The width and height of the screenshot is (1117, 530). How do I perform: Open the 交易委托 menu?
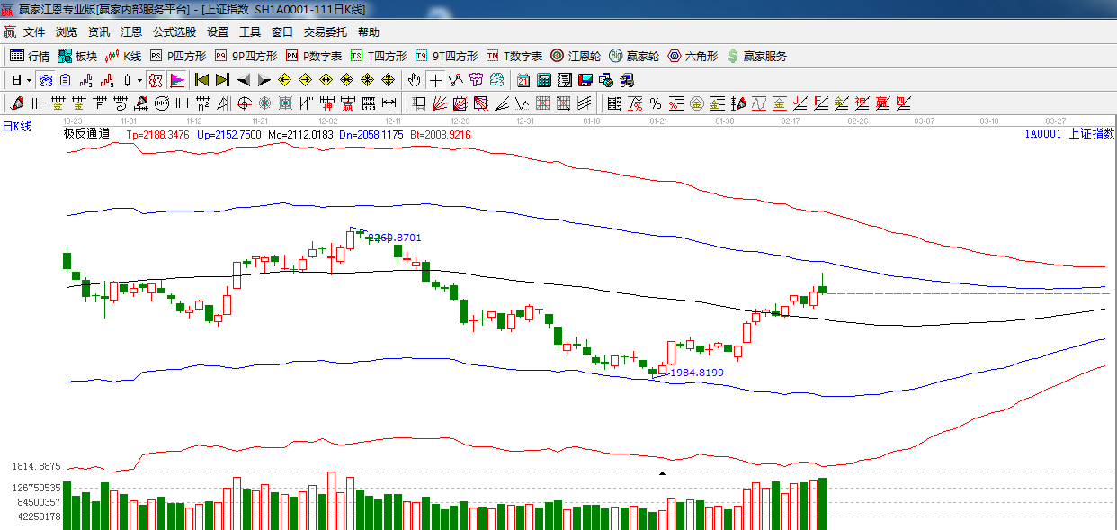coord(325,32)
